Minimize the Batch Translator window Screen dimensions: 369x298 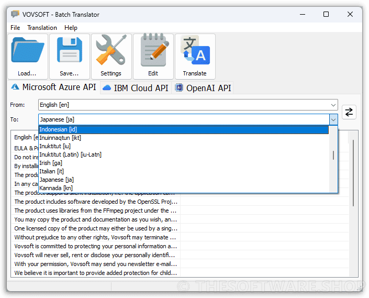(303, 14)
